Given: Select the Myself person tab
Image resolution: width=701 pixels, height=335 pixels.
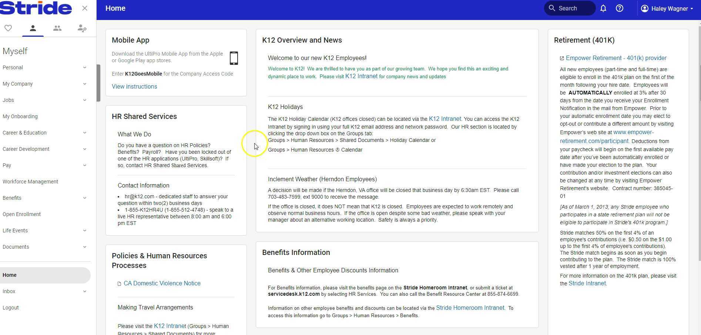Looking at the screenshot, I should [x=33, y=28].
